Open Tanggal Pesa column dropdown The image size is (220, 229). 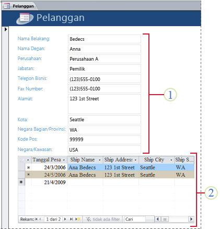64,160
